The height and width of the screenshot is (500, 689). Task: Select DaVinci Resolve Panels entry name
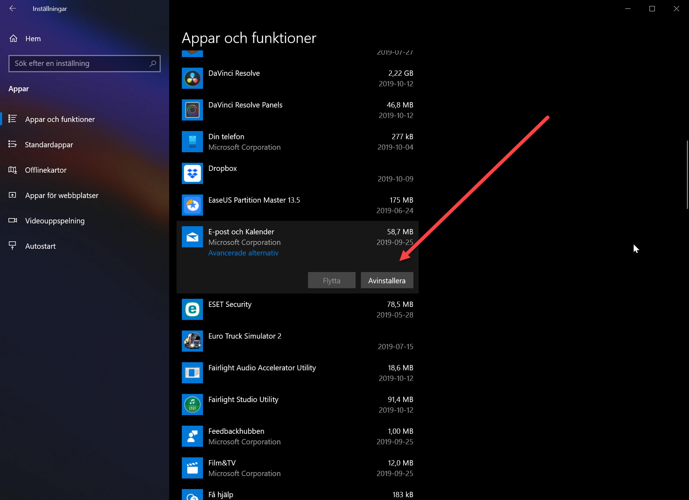click(x=245, y=105)
